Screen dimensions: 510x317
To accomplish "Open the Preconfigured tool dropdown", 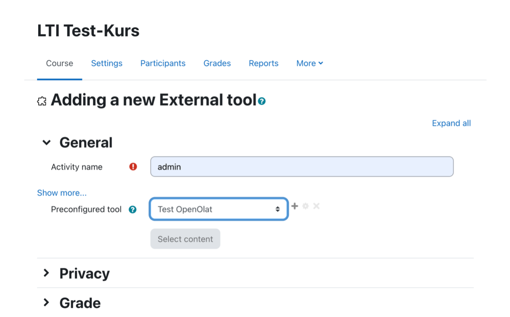I will 218,209.
